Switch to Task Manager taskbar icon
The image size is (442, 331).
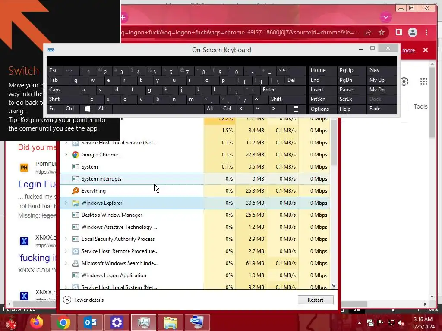pos(143,322)
